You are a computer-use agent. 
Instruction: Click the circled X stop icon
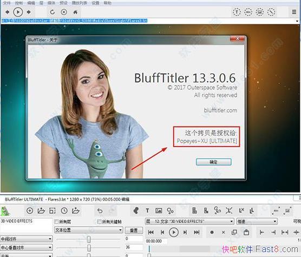click(x=64, y=12)
